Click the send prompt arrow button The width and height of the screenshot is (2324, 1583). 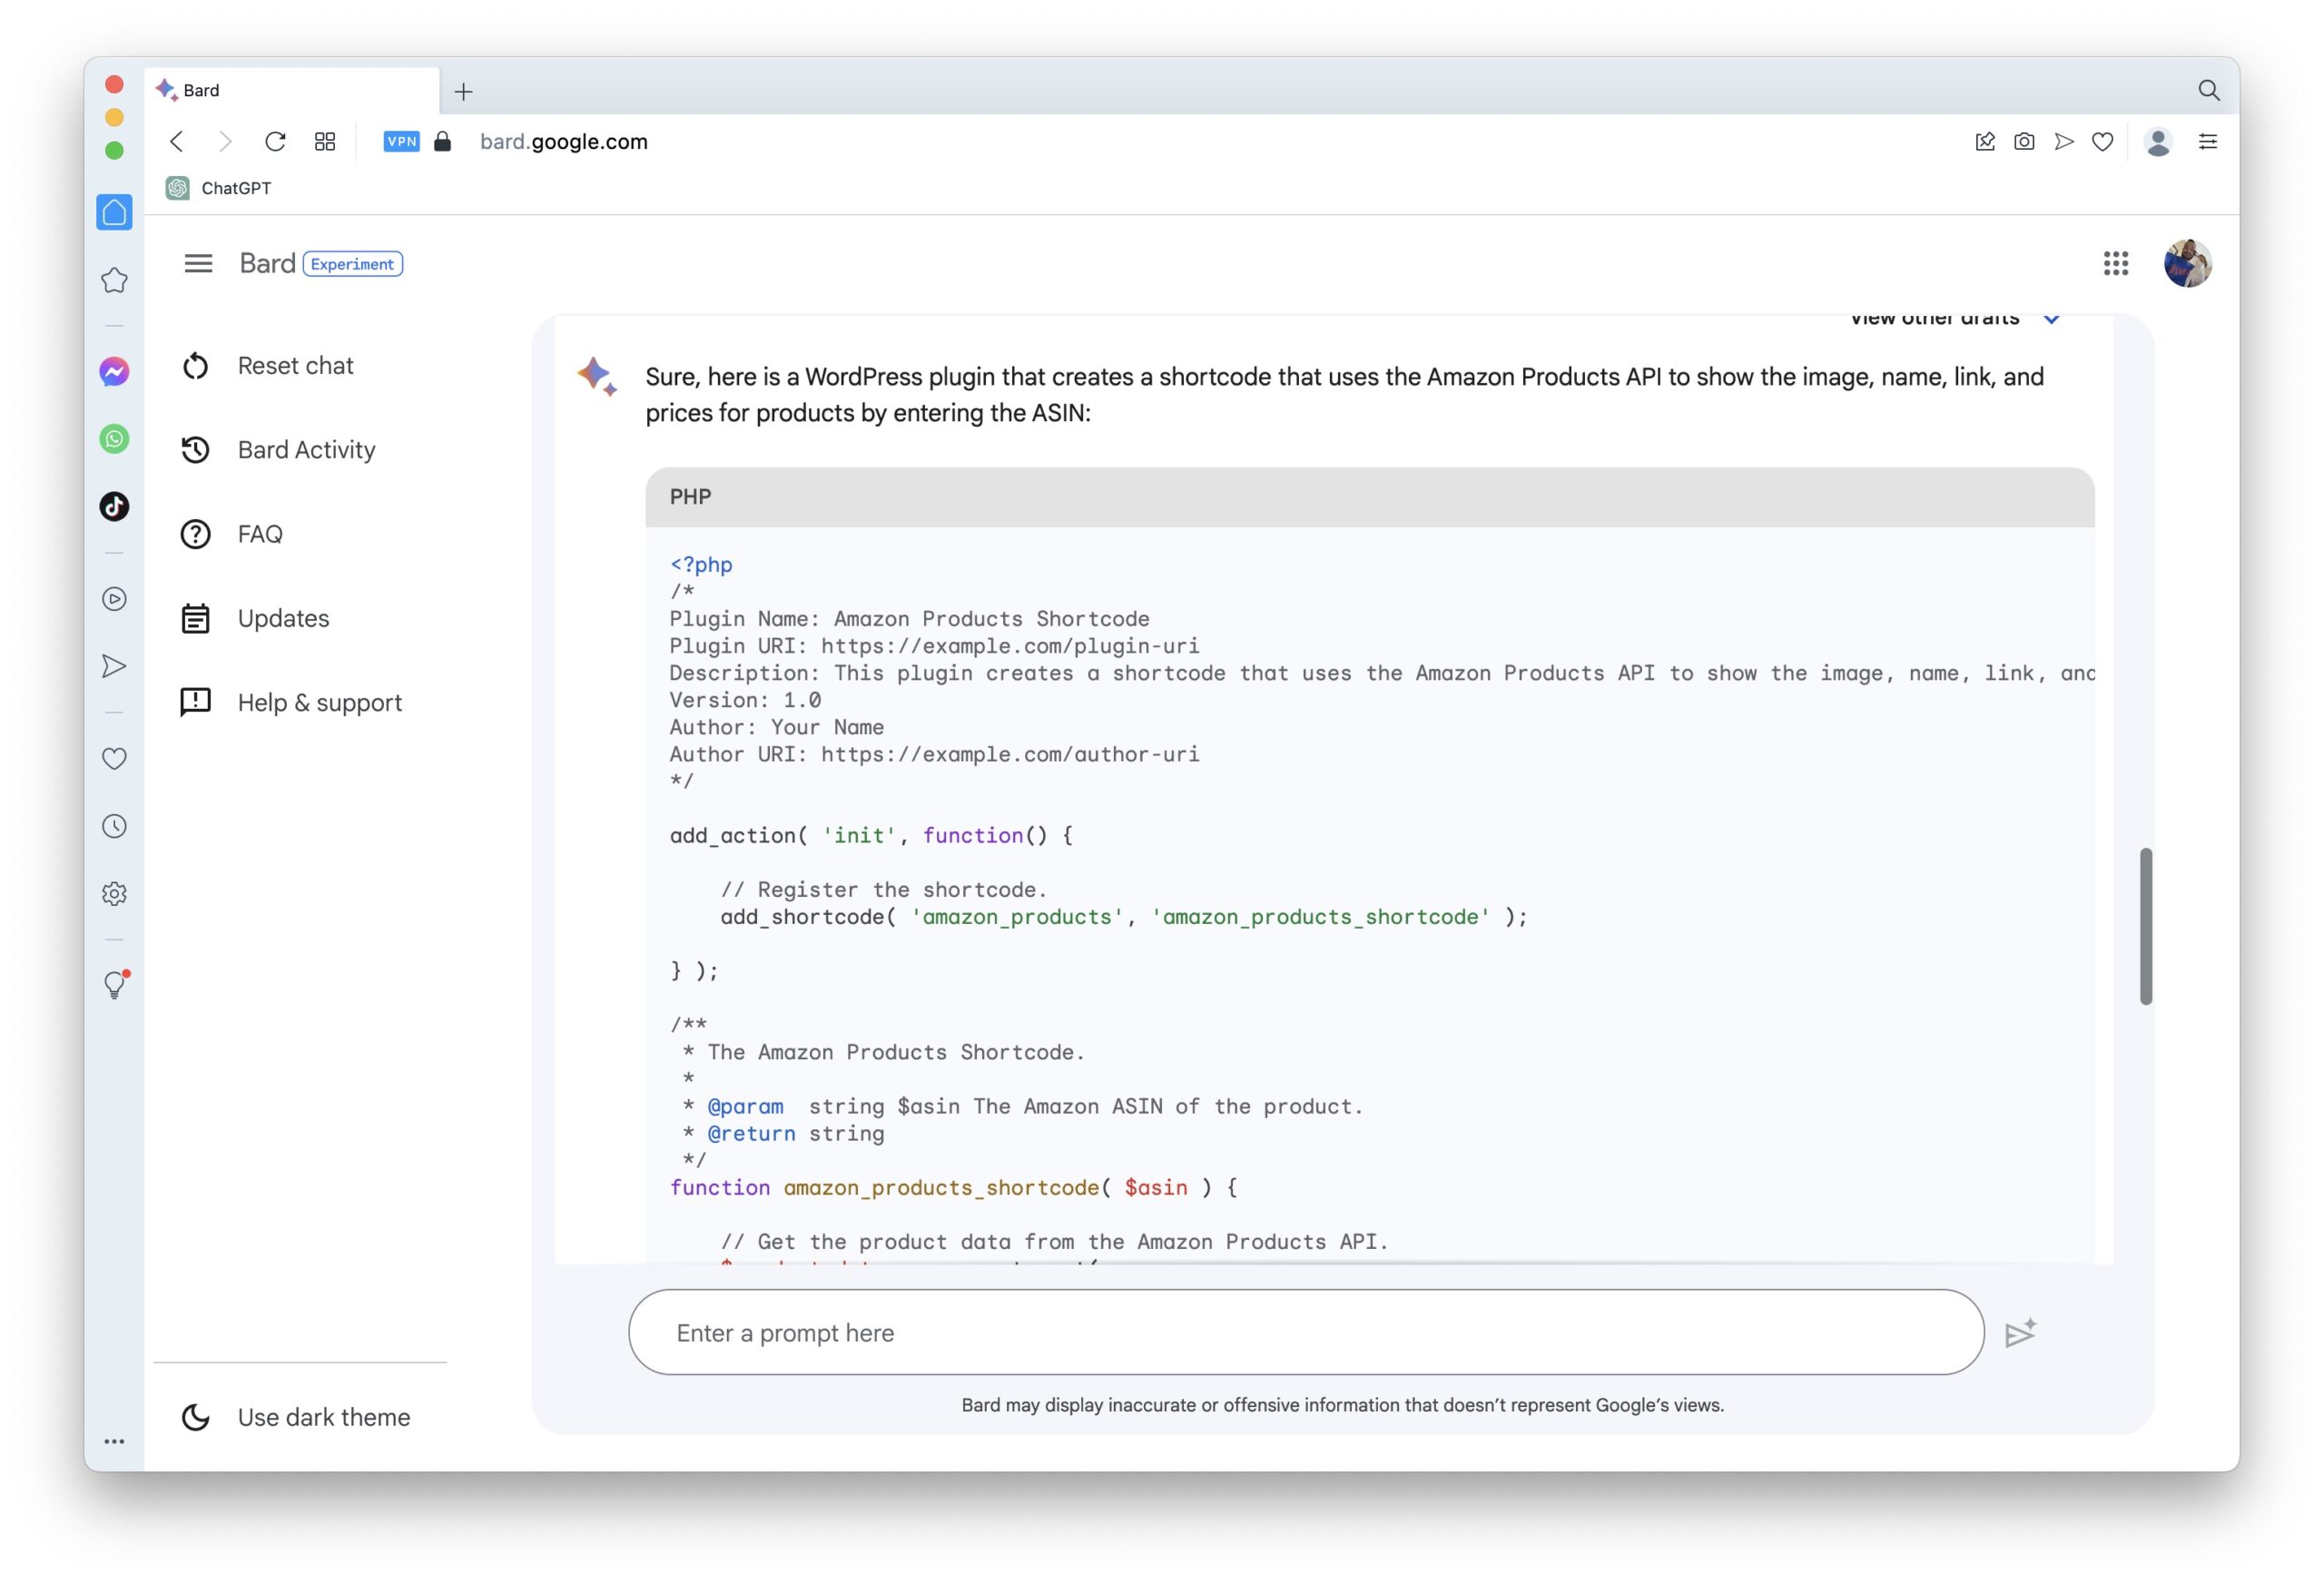(x=2020, y=1333)
